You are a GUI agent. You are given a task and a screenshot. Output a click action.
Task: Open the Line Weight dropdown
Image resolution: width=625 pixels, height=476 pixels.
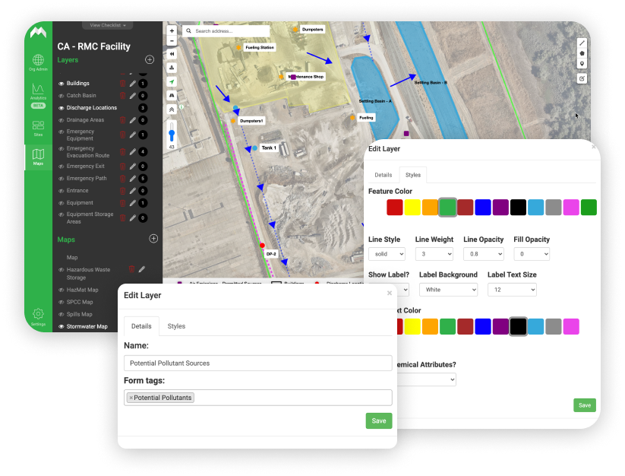434,254
